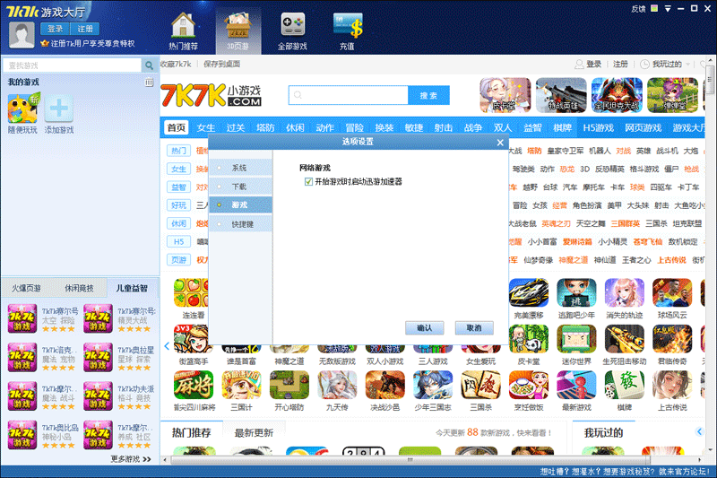This screenshot has height=478, width=717.
Task: Switch to the 火爆页游 tab
Action: (27, 288)
